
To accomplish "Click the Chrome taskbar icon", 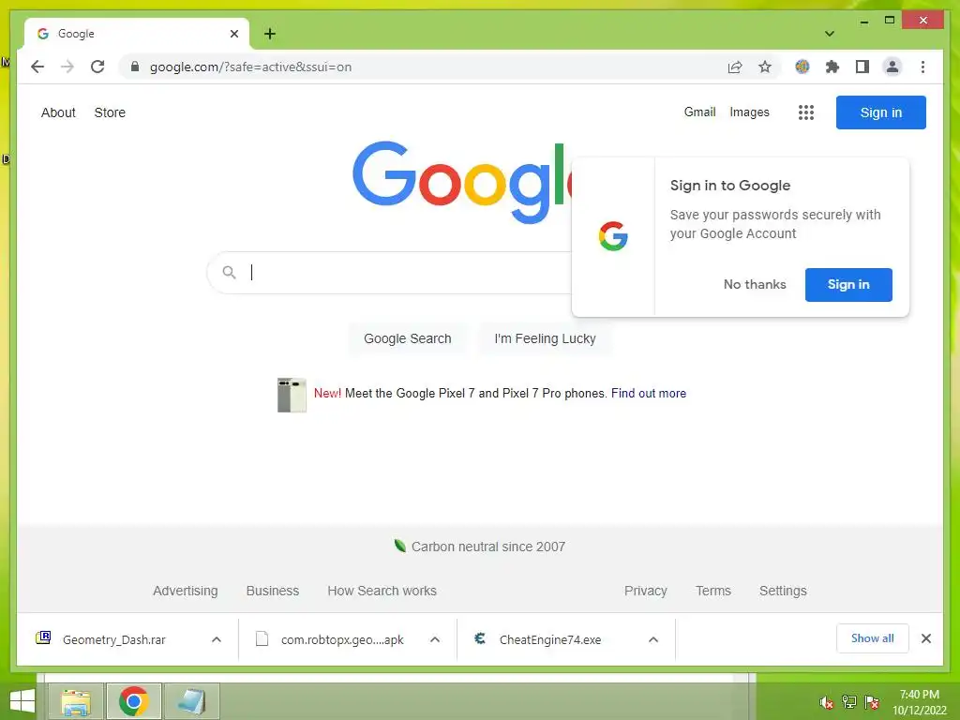I will [133, 701].
